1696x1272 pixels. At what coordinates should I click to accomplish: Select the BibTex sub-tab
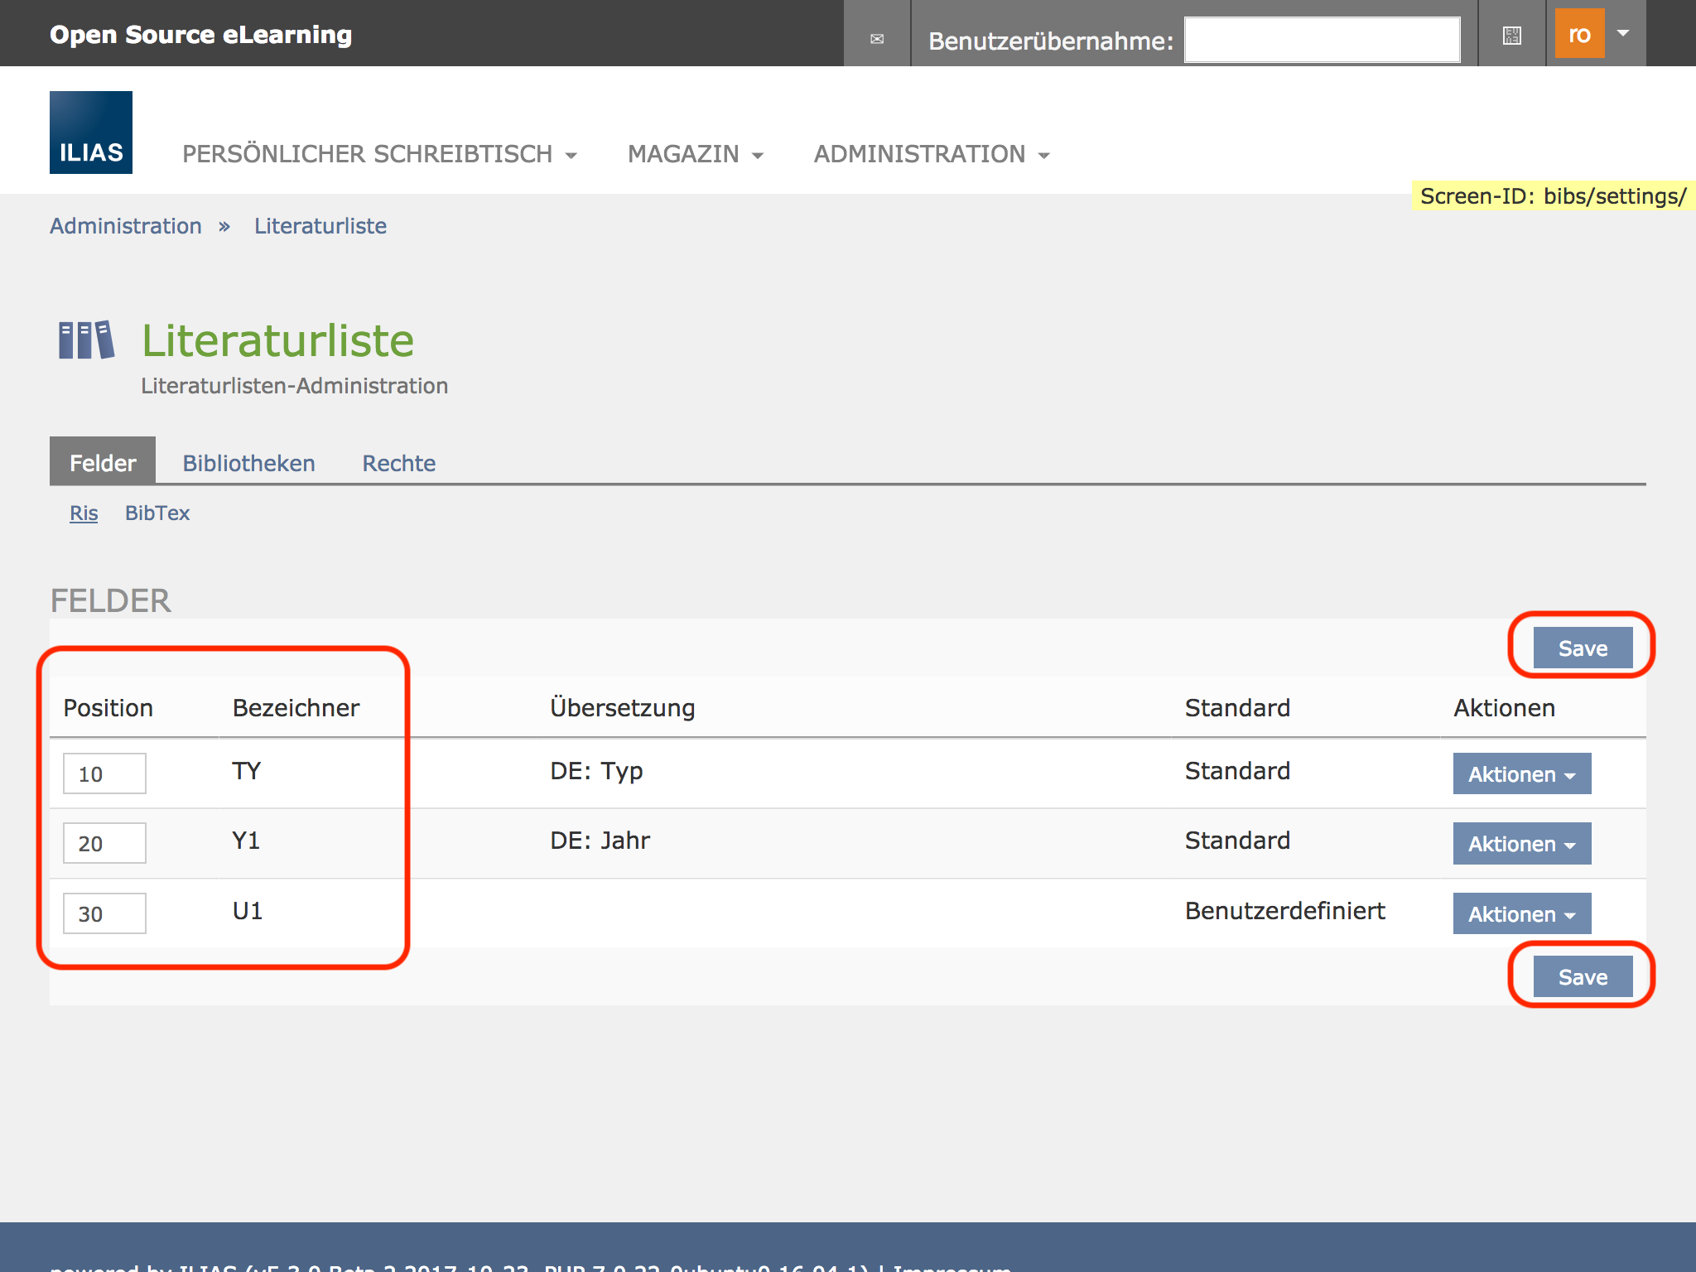(x=157, y=513)
